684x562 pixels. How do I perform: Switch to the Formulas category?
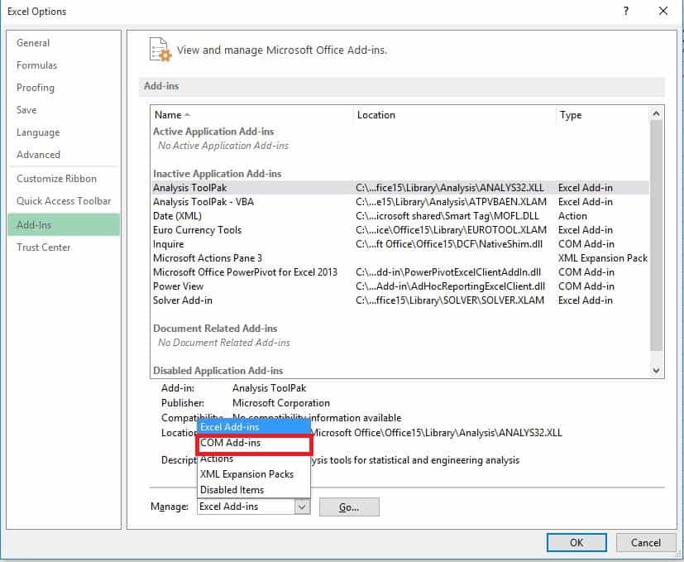tap(37, 65)
